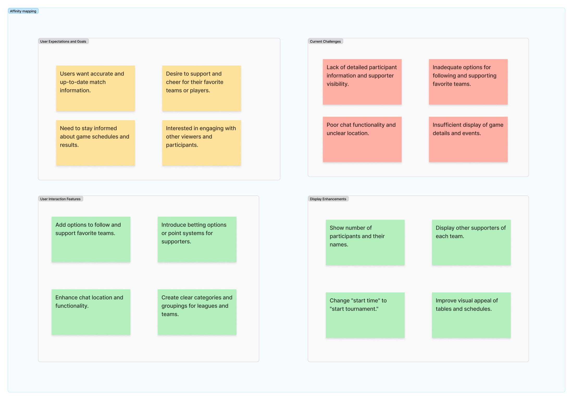Select the 'Users want accurate and up-to-date match information' note
This screenshot has width=573, height=400.
click(x=96, y=88)
